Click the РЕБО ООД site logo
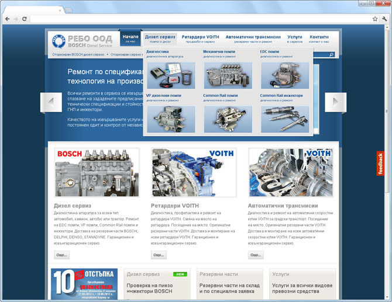 82,41
